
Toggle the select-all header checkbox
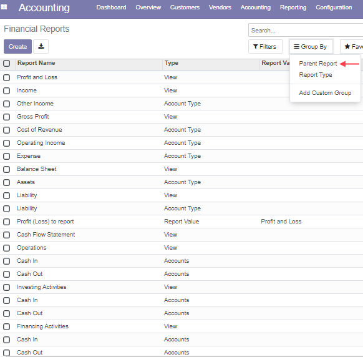[7, 63]
